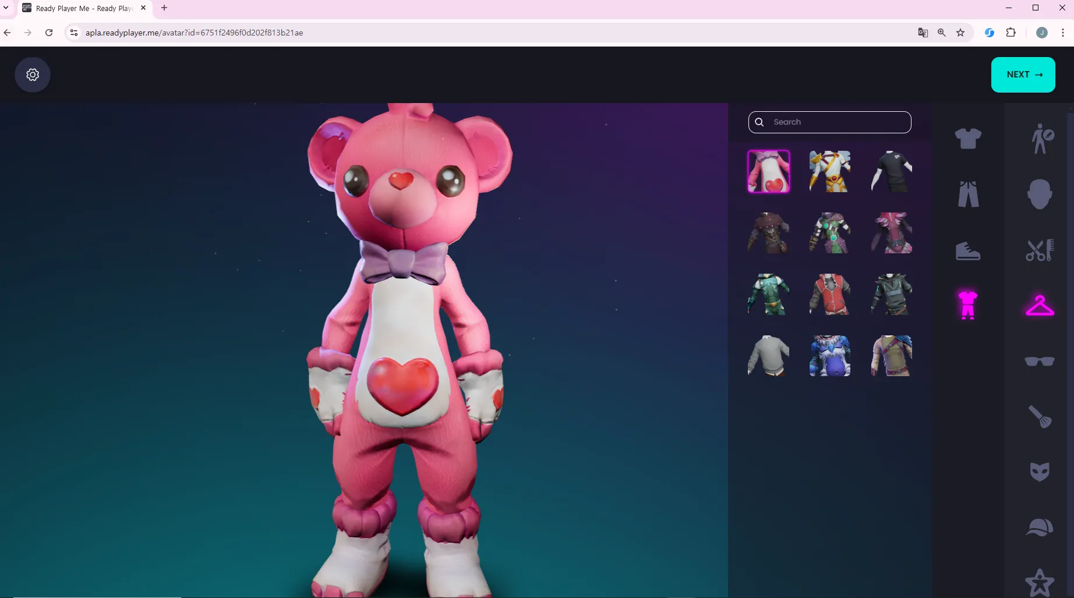Select the brown leather coat outfit
Image resolution: width=1074 pixels, height=598 pixels.
pyautogui.click(x=768, y=233)
